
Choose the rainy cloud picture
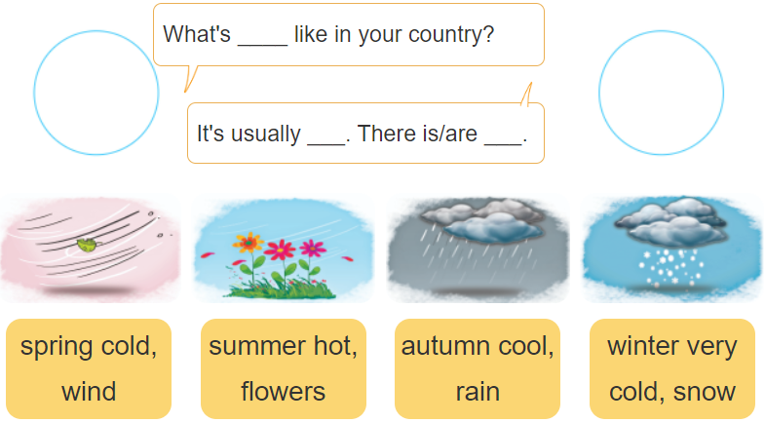pos(478,249)
